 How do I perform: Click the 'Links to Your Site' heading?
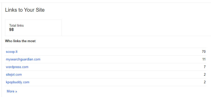[25, 10]
